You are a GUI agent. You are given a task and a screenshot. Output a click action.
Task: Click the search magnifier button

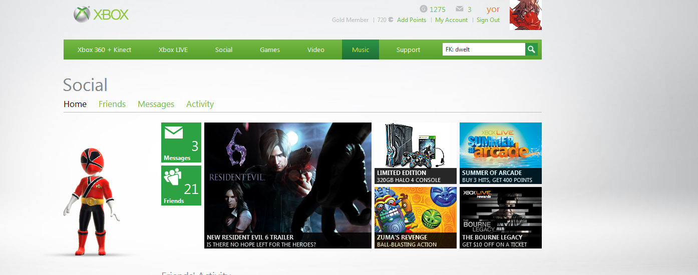point(531,49)
